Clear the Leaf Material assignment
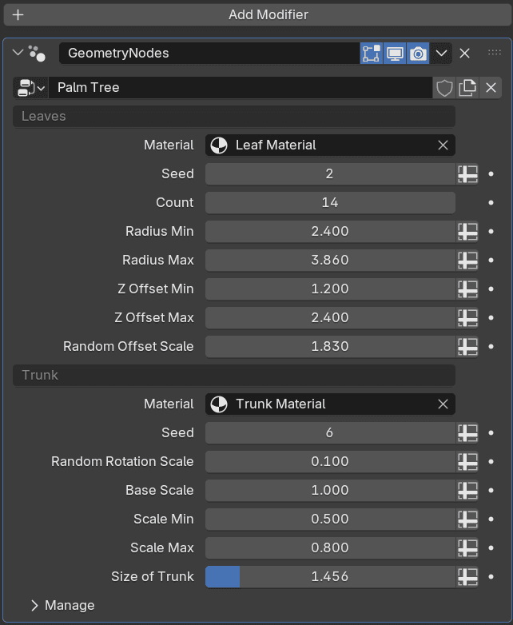This screenshot has width=513, height=625. click(443, 145)
